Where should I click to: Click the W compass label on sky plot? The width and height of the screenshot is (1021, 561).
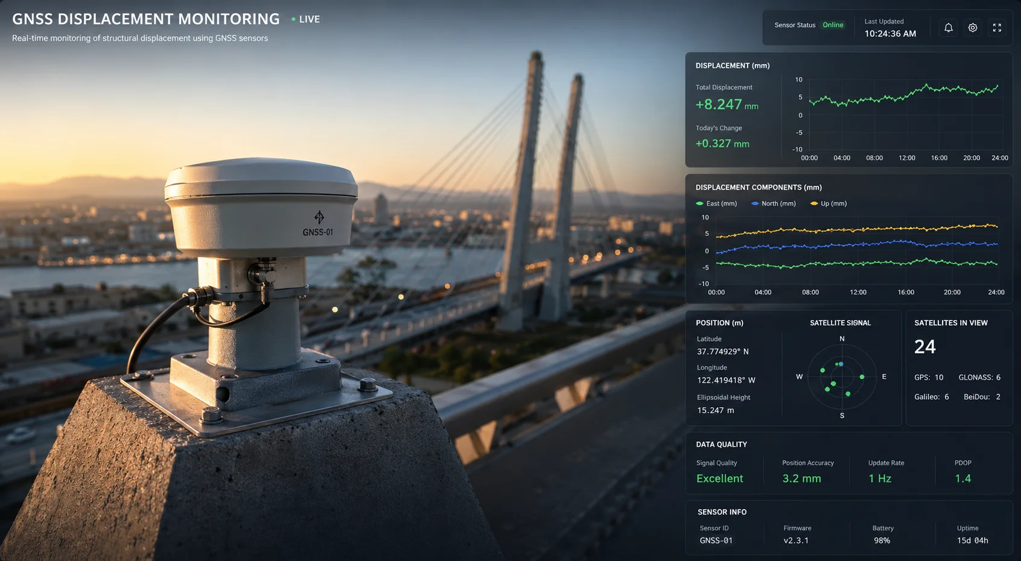[799, 377]
